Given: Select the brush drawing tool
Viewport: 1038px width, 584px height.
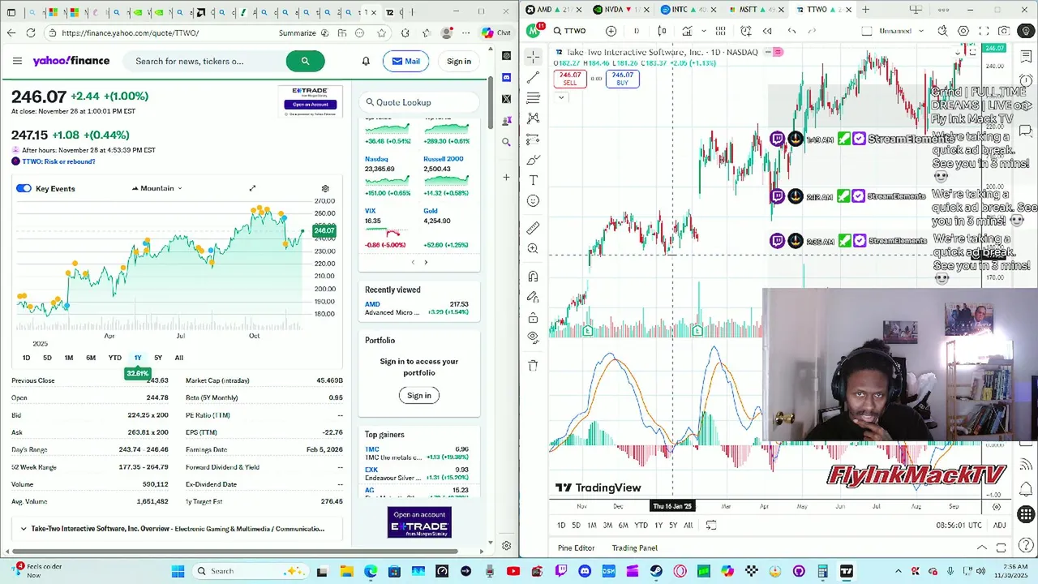Looking at the screenshot, I should (533, 160).
